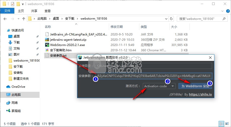The width and height of the screenshot is (231, 127).
Task: Open the recent locations dropdown arrow
Action: pyautogui.click(x=18, y=19)
